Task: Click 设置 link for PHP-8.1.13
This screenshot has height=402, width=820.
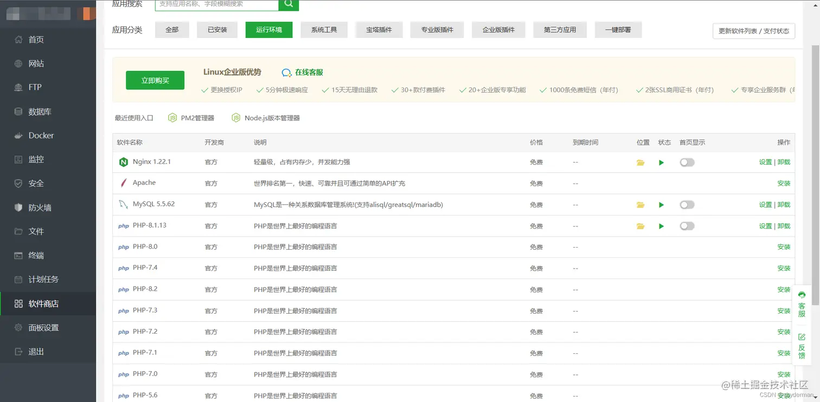Action: click(x=765, y=226)
